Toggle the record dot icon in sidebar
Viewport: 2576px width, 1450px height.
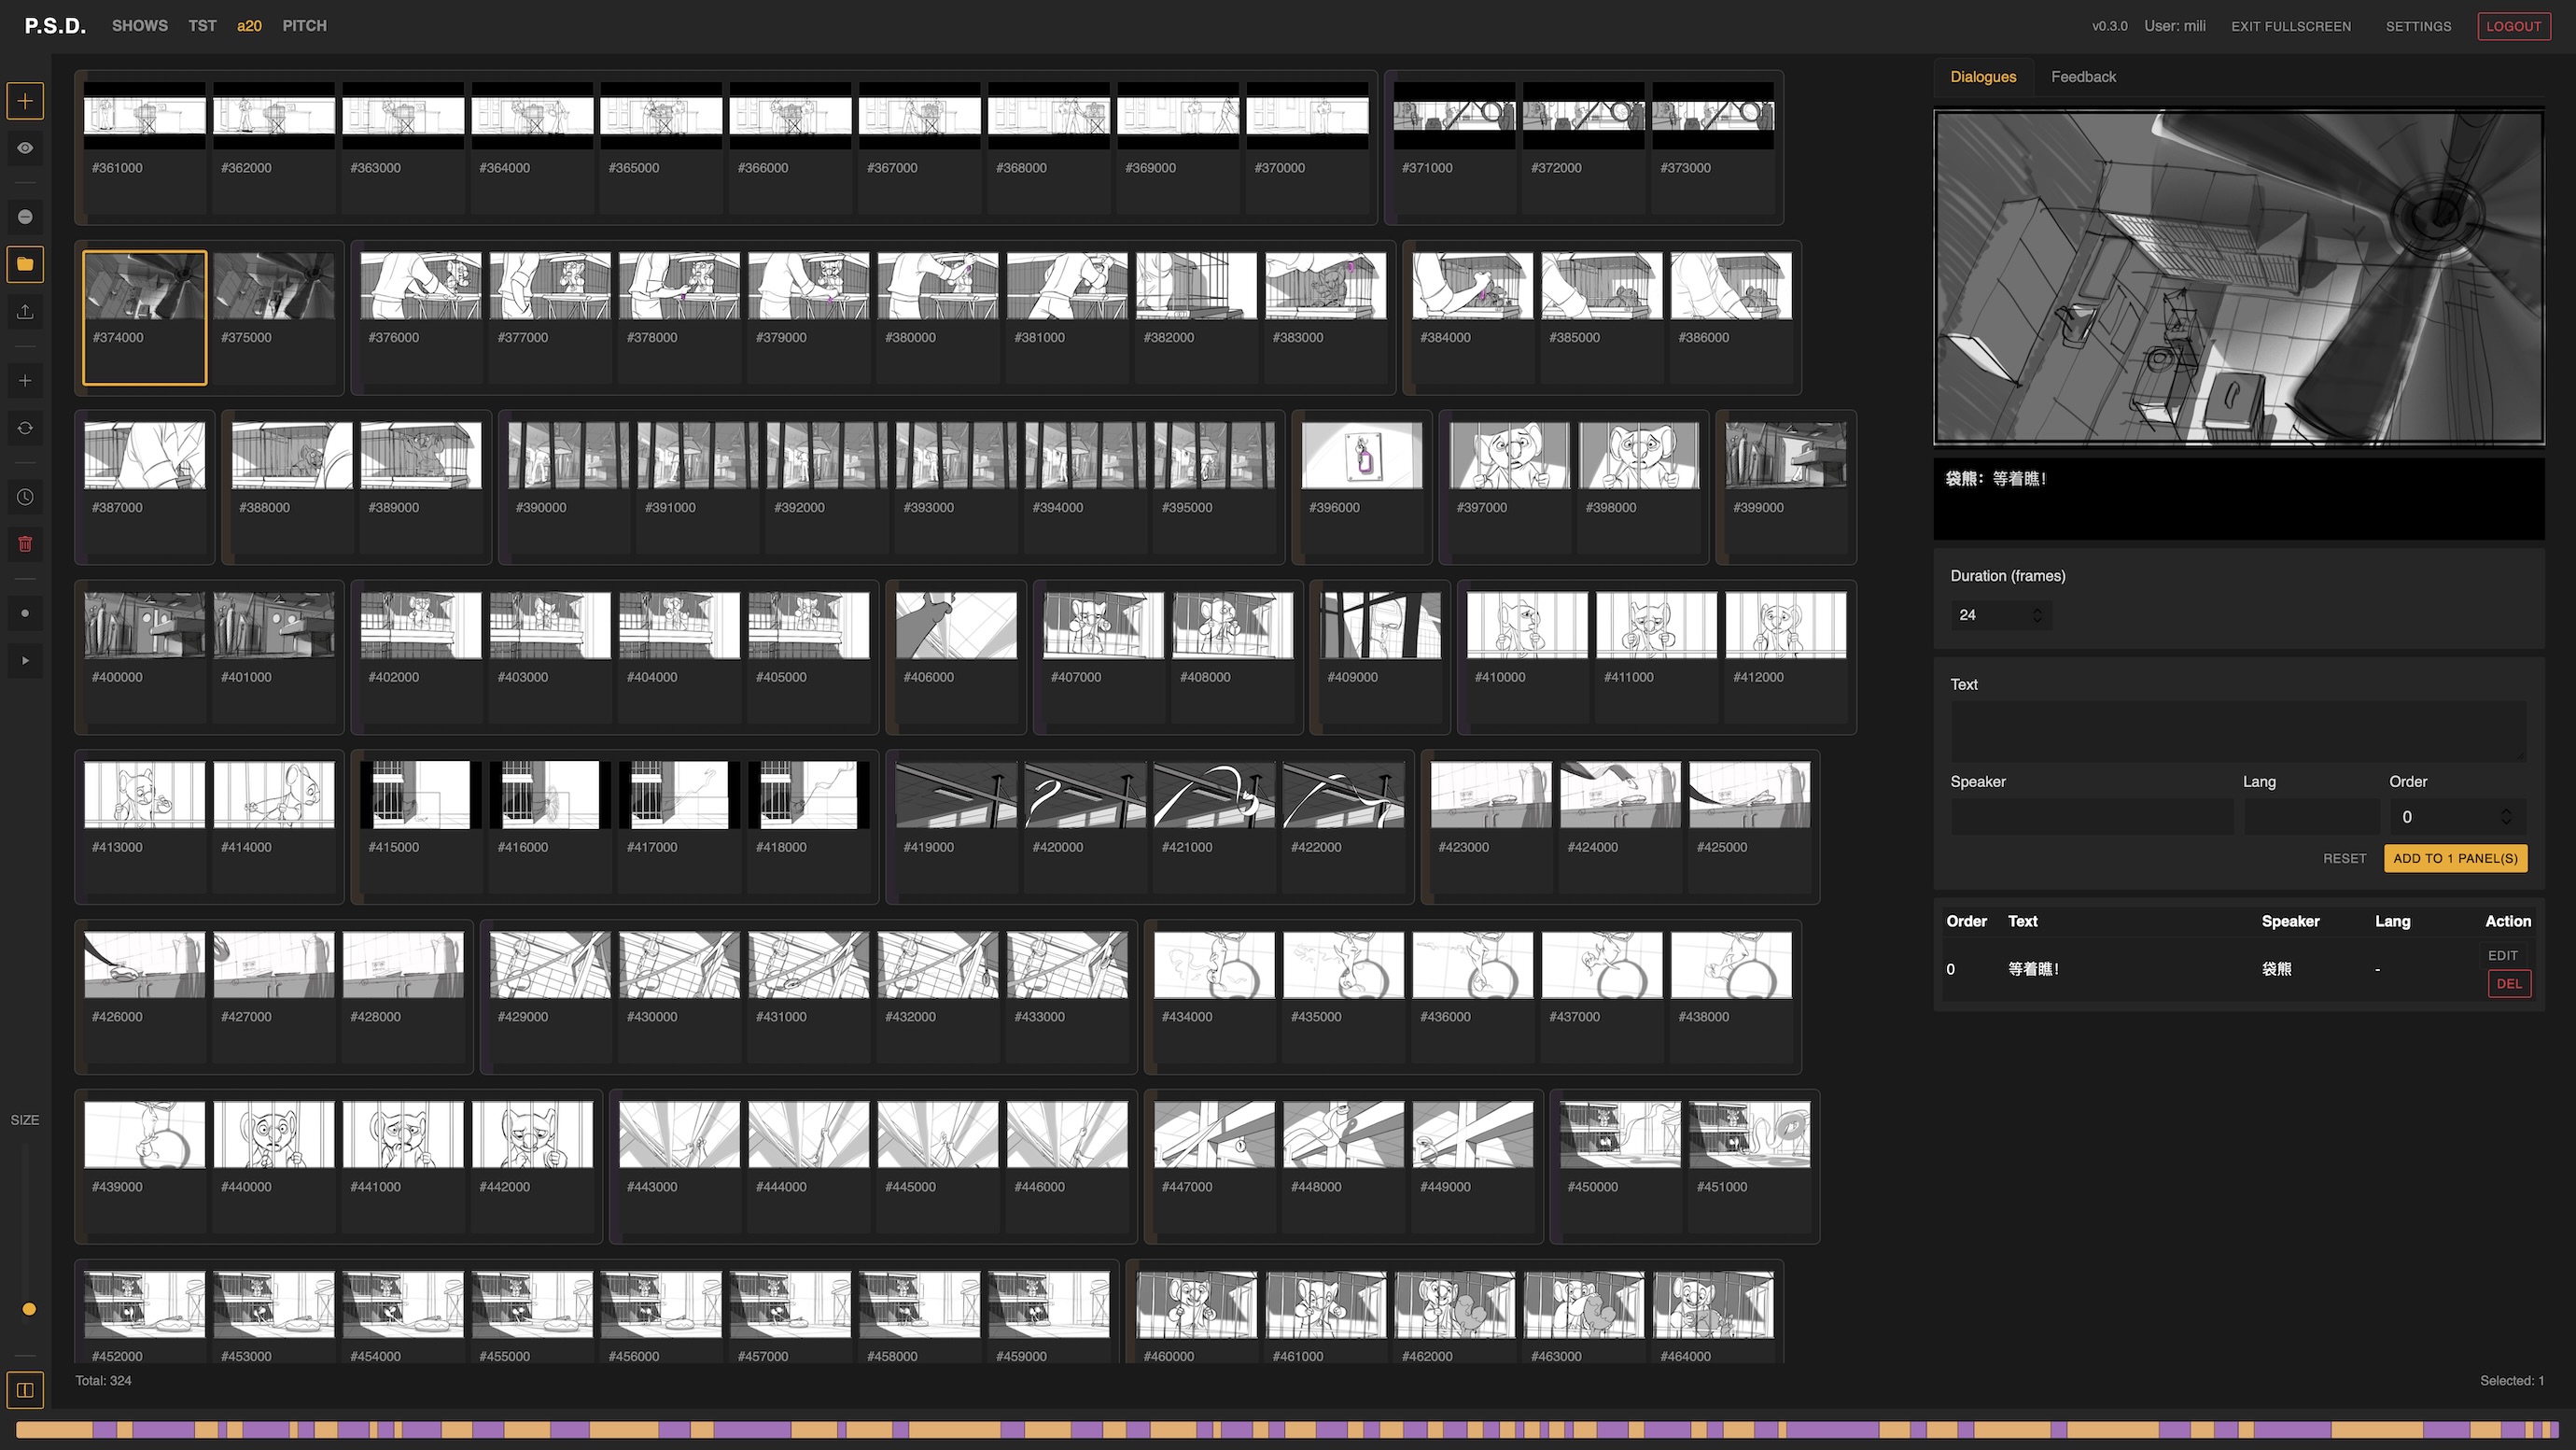click(25, 612)
